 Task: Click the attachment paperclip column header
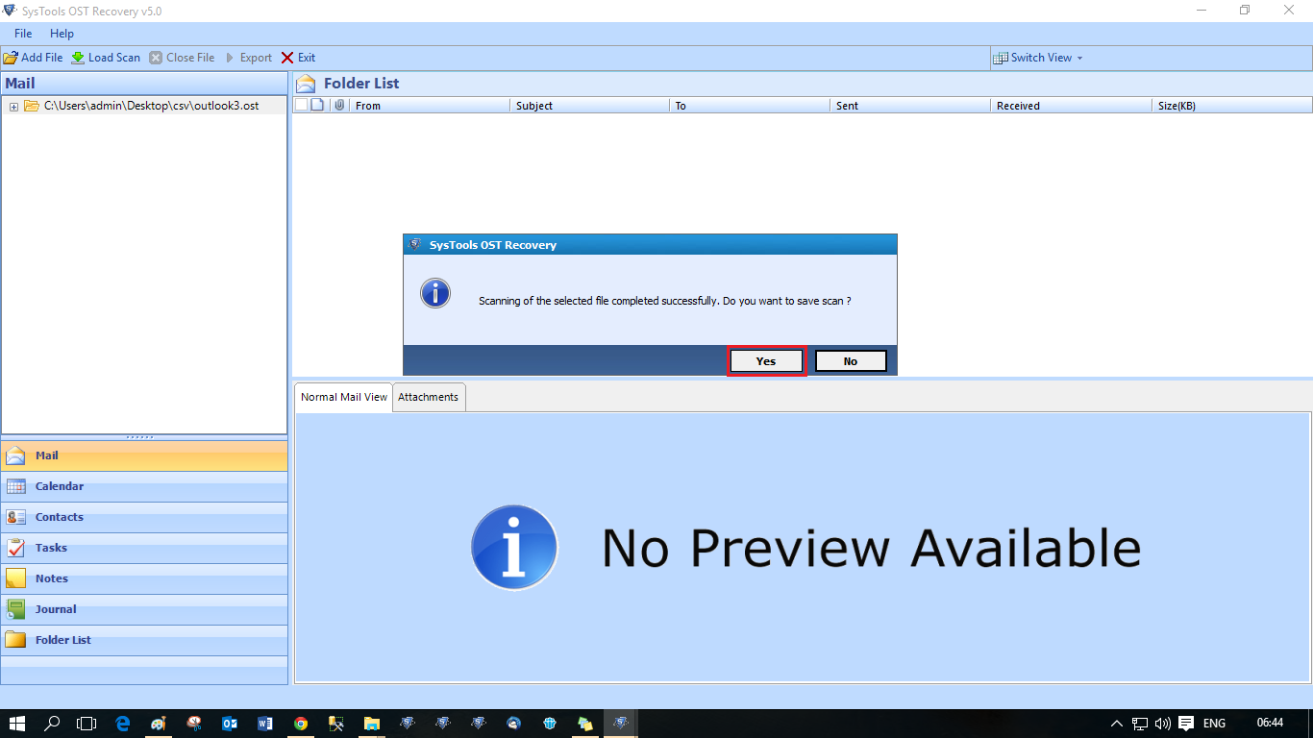tap(339, 105)
